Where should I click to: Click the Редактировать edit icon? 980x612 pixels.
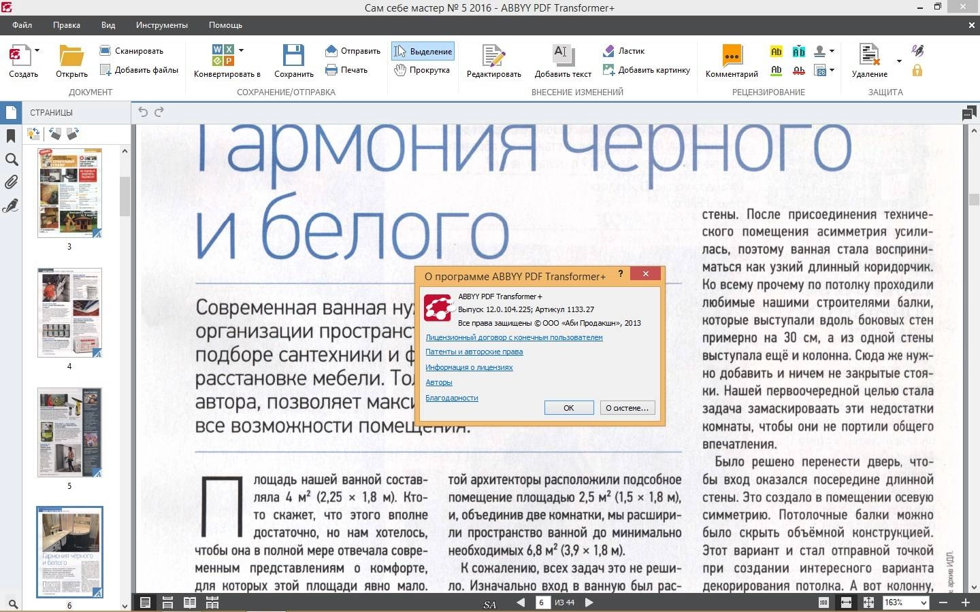(x=493, y=56)
